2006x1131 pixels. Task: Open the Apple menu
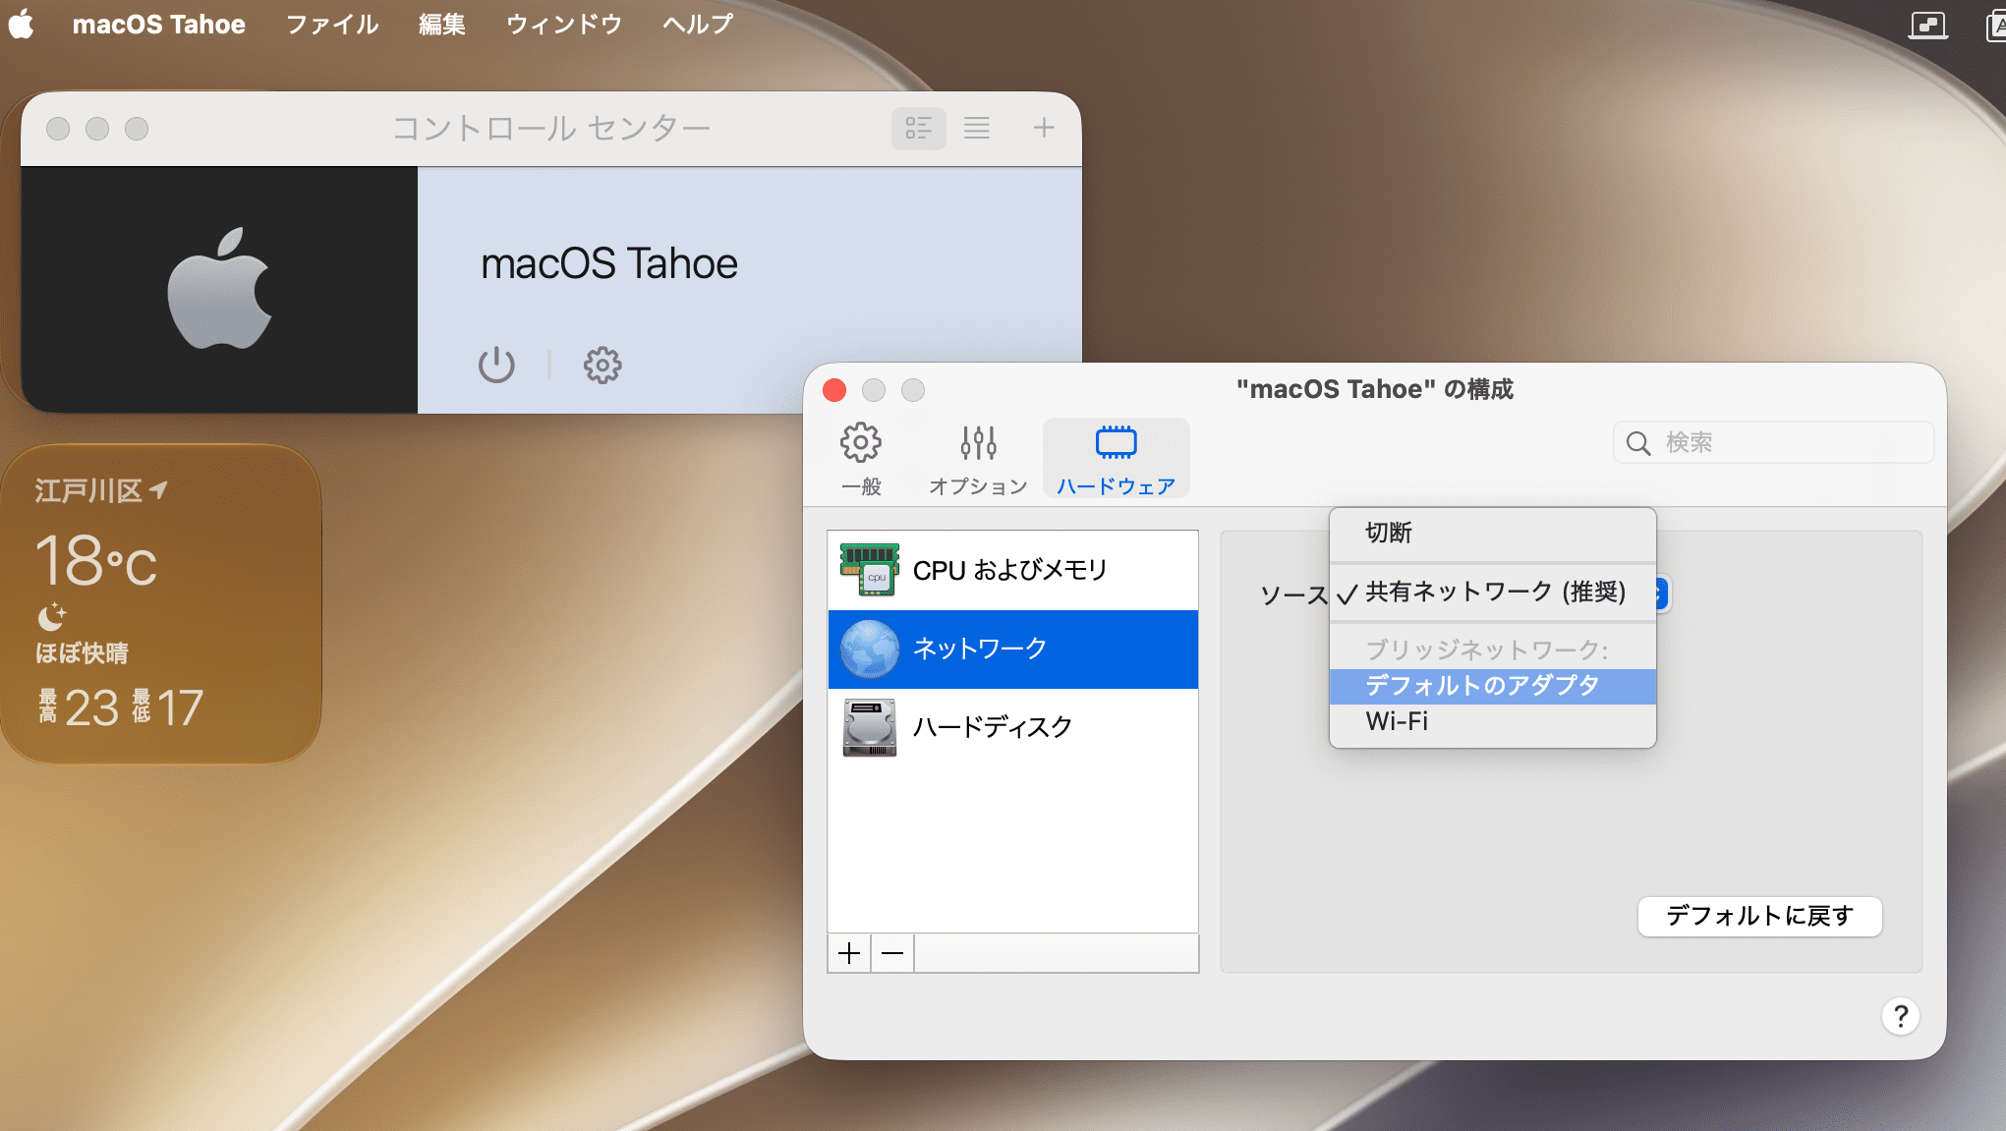click(x=22, y=24)
